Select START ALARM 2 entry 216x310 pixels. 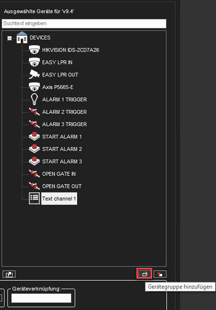[x=62, y=149]
